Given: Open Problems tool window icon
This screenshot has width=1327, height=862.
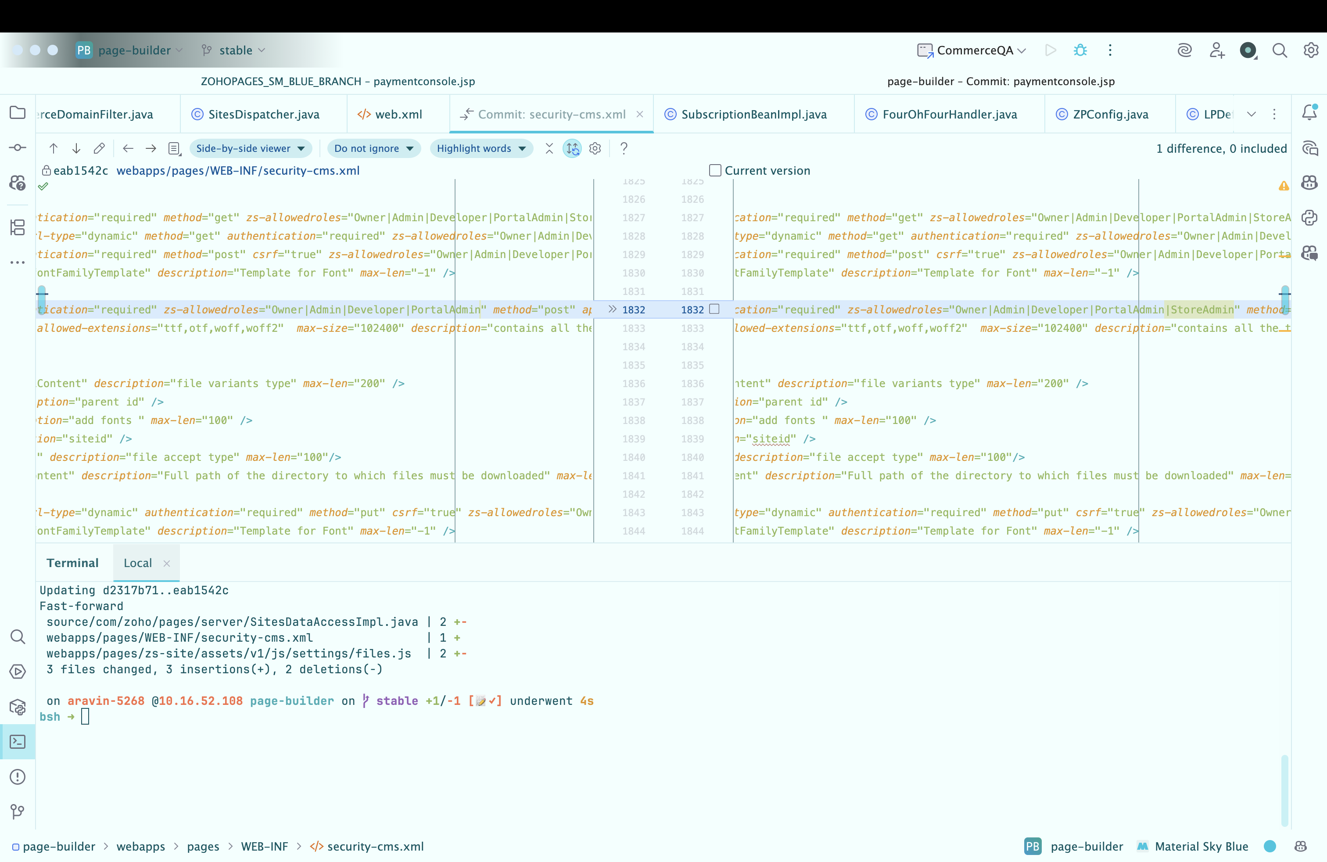Looking at the screenshot, I should point(18,777).
